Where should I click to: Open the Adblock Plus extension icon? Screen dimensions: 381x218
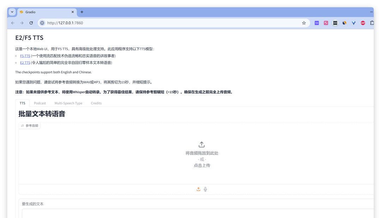(363, 23)
